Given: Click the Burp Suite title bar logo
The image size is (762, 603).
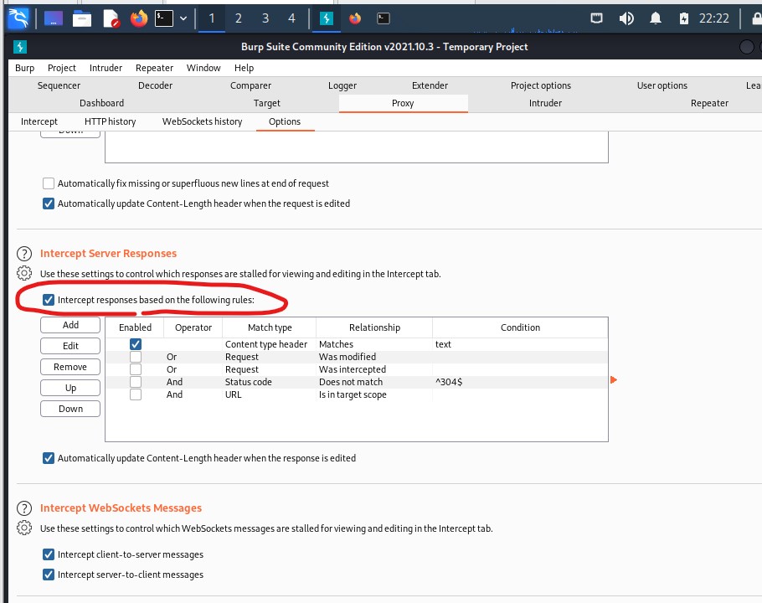Looking at the screenshot, I should click(20, 47).
